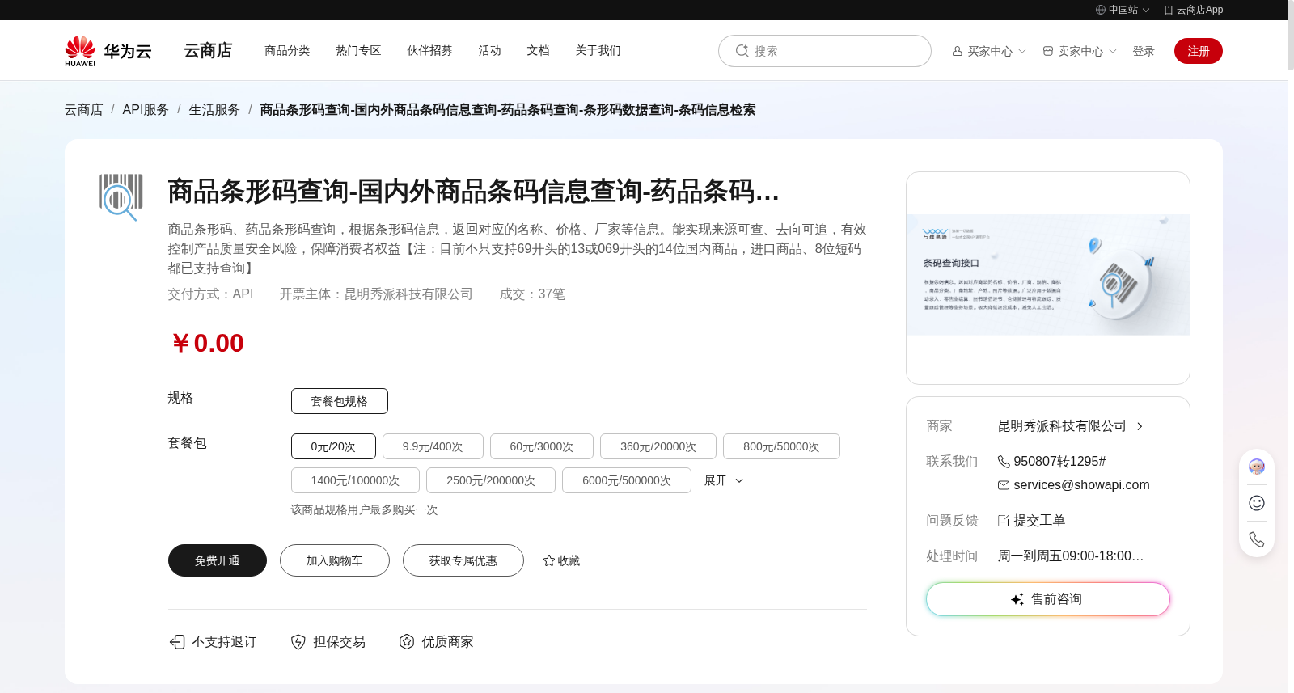
Task: Click the 登录 link
Action: click(1144, 51)
